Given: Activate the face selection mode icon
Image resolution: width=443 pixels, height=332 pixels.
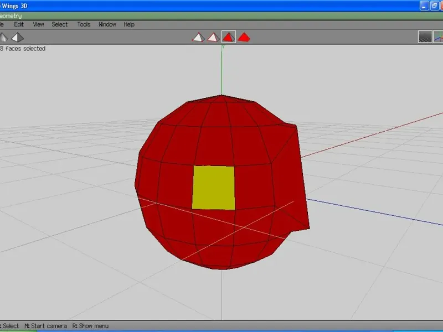Looking at the screenshot, I should [228, 37].
